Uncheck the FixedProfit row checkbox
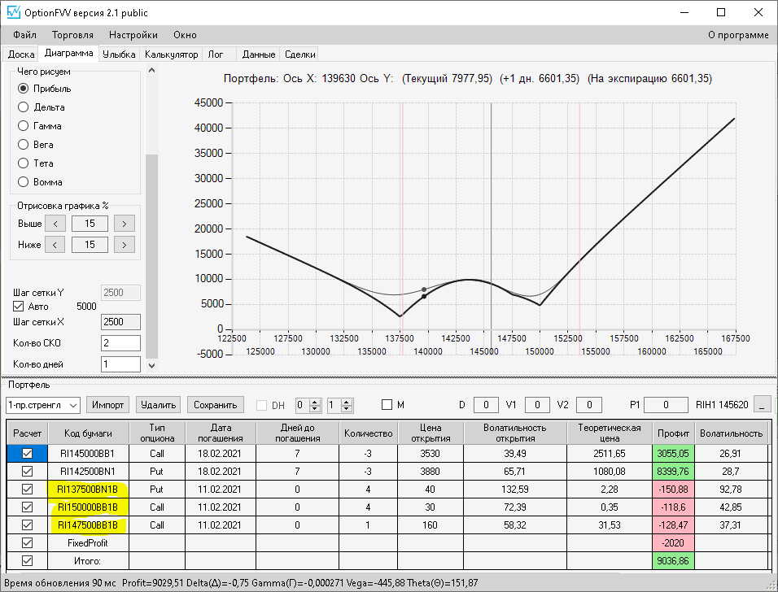 point(28,542)
